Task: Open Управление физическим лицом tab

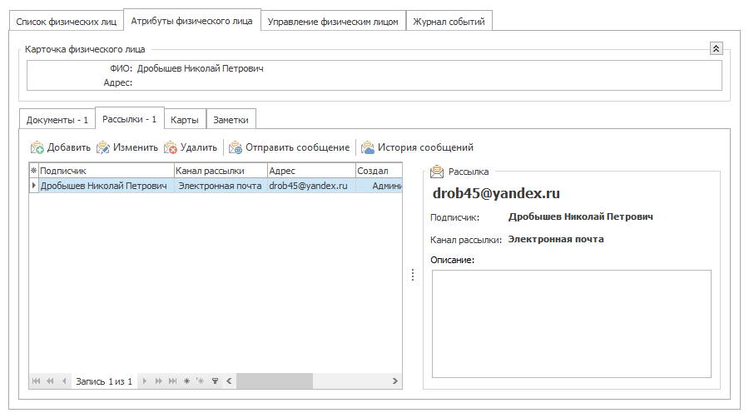Action: click(333, 22)
